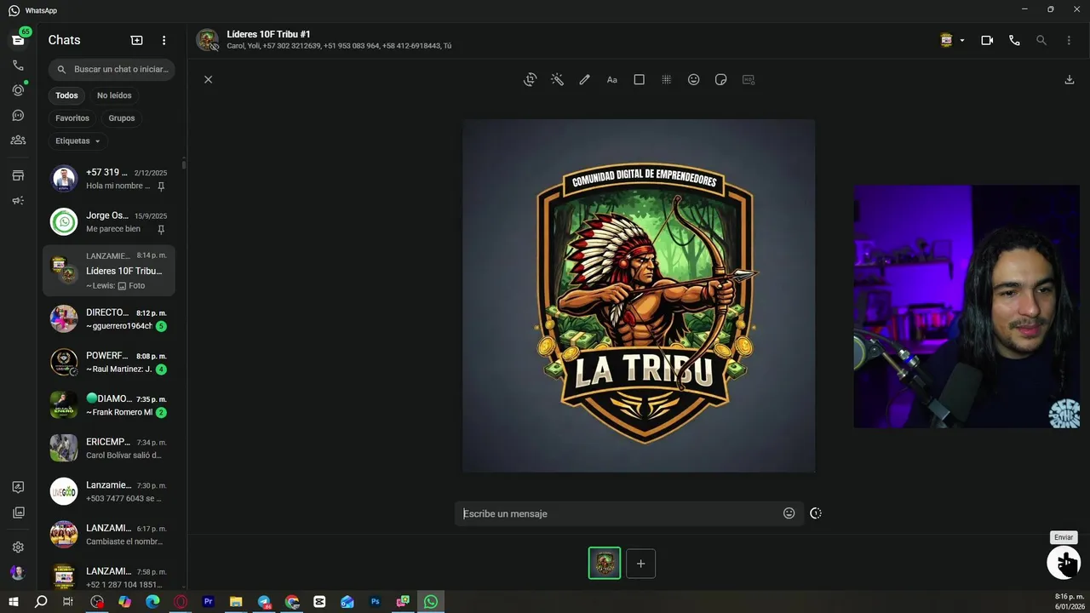Open the Advertise megaphone icon
Viewport: 1090px width, 613px height.
[x=18, y=201]
